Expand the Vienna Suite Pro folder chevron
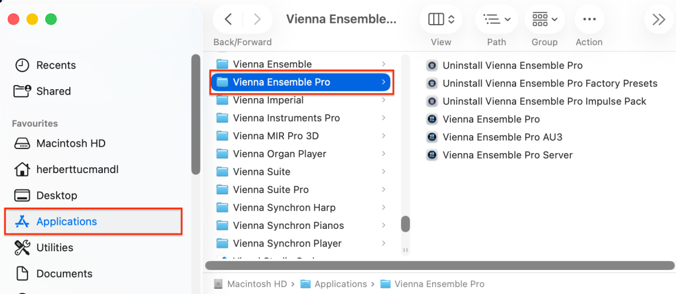This screenshot has height=294, width=676. 383,190
